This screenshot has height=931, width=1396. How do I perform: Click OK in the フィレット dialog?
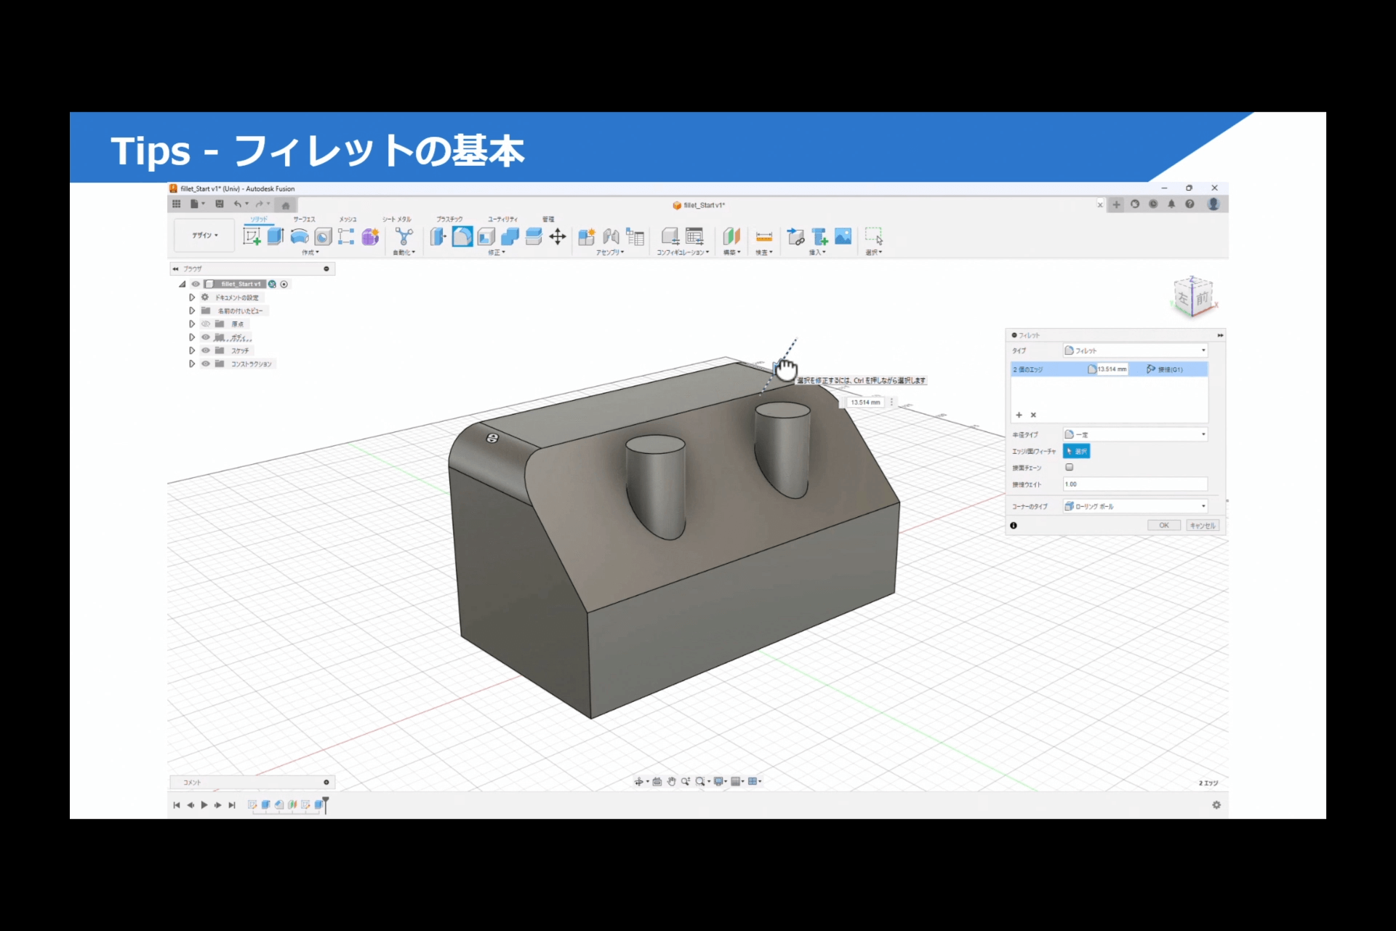click(x=1164, y=525)
